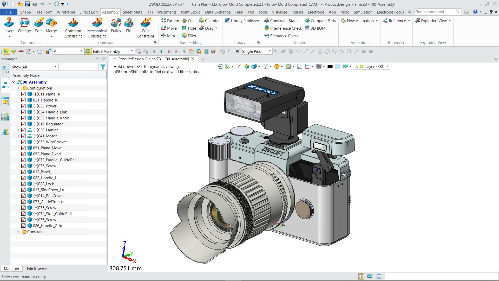Open the Layer0000 layer dropdown
The height and width of the screenshot is (281, 499).
387,66
